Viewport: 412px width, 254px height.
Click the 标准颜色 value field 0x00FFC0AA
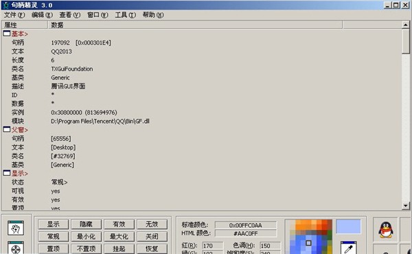[245, 225]
